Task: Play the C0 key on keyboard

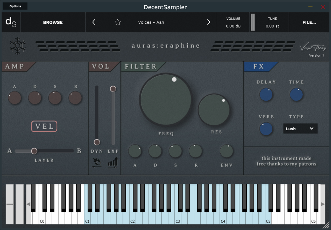Action: pyautogui.click(x=42, y=218)
